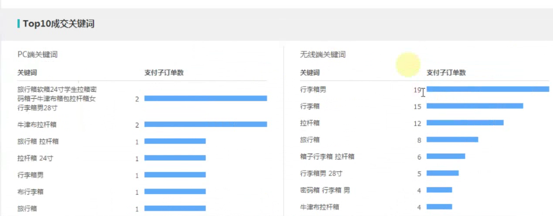This screenshot has width=553, height=216.
Task: Click the PC 支付子订单数 column header
Action: 164,73
